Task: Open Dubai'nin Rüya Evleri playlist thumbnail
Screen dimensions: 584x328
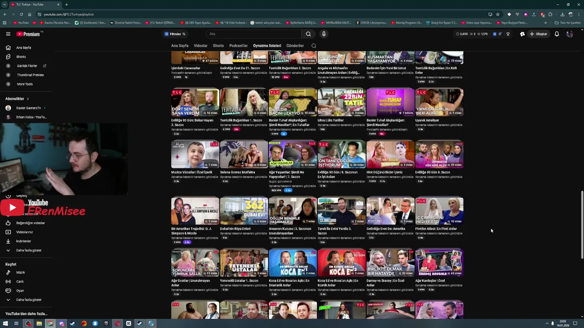Action: (244, 211)
